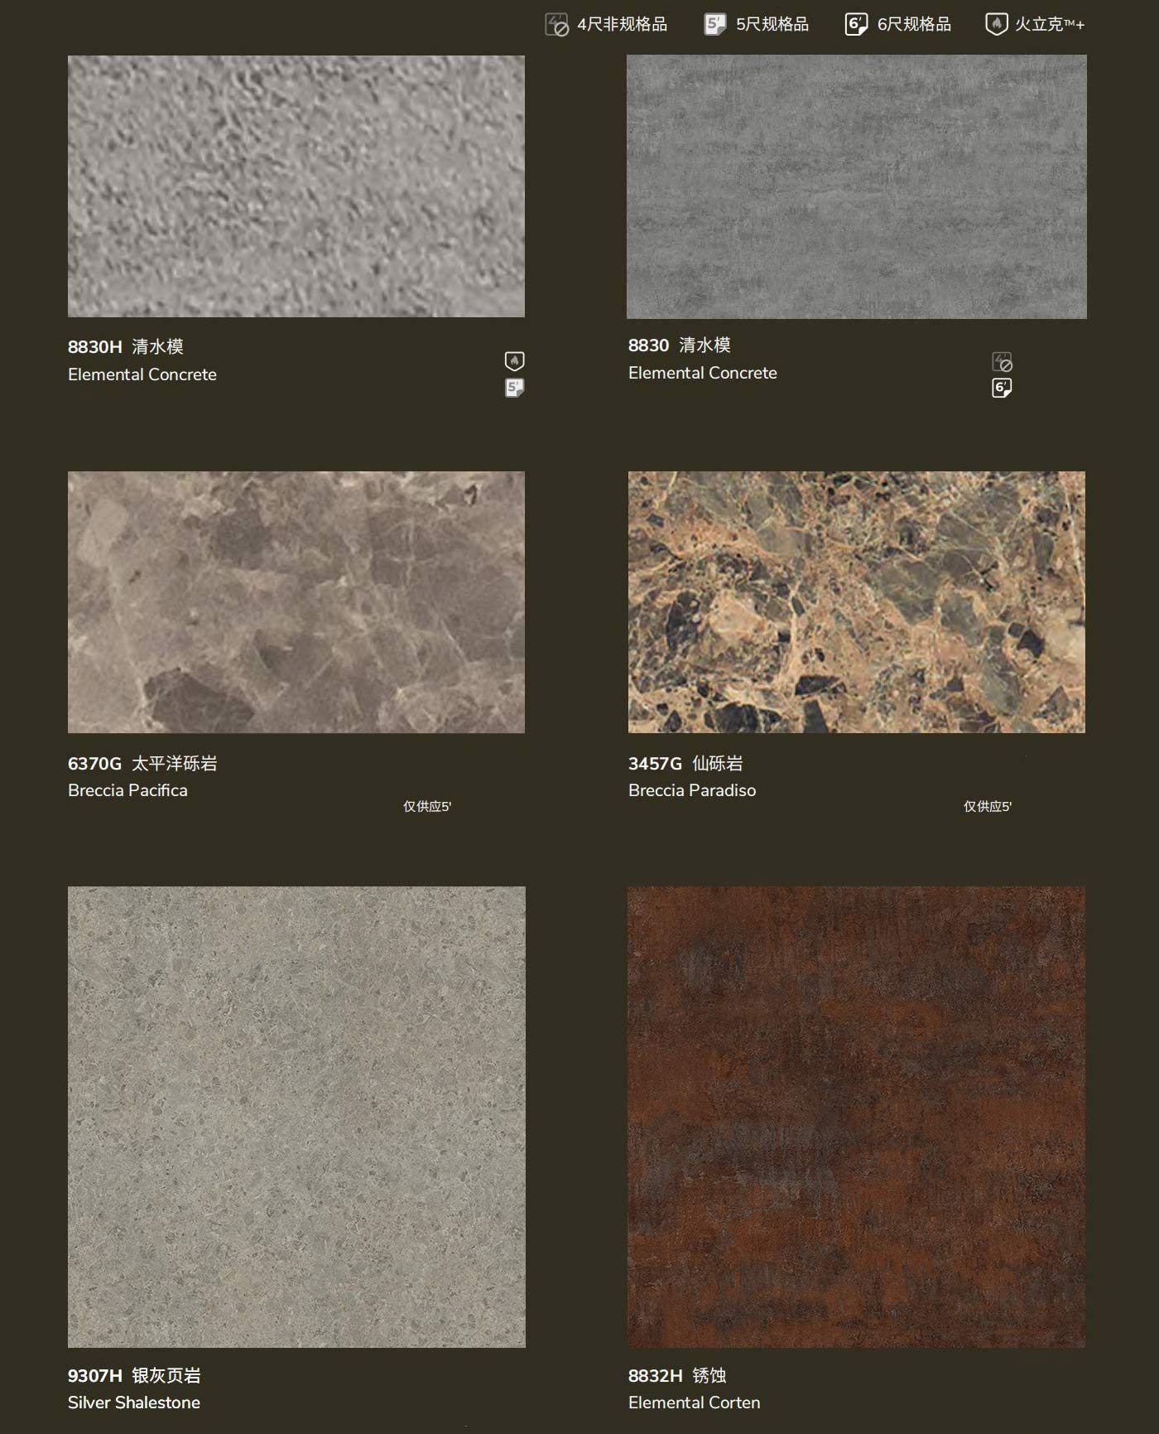Click the 火立克™+ legend label text

tap(1049, 25)
